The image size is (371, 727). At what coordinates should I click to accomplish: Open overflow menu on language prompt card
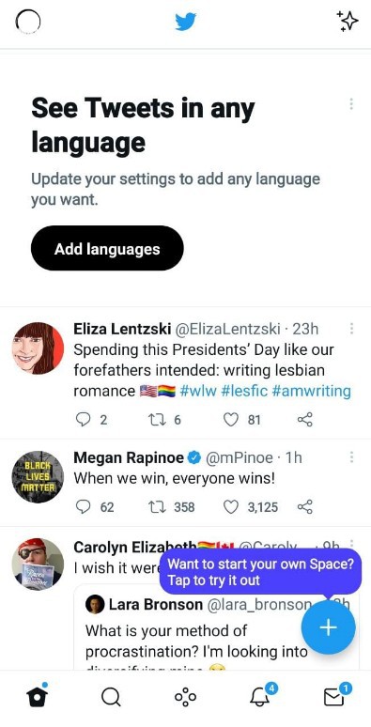point(351,104)
